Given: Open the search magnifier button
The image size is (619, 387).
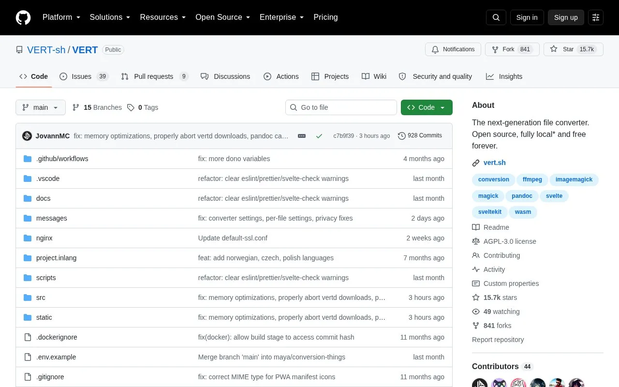Looking at the screenshot, I should pyautogui.click(x=496, y=17).
